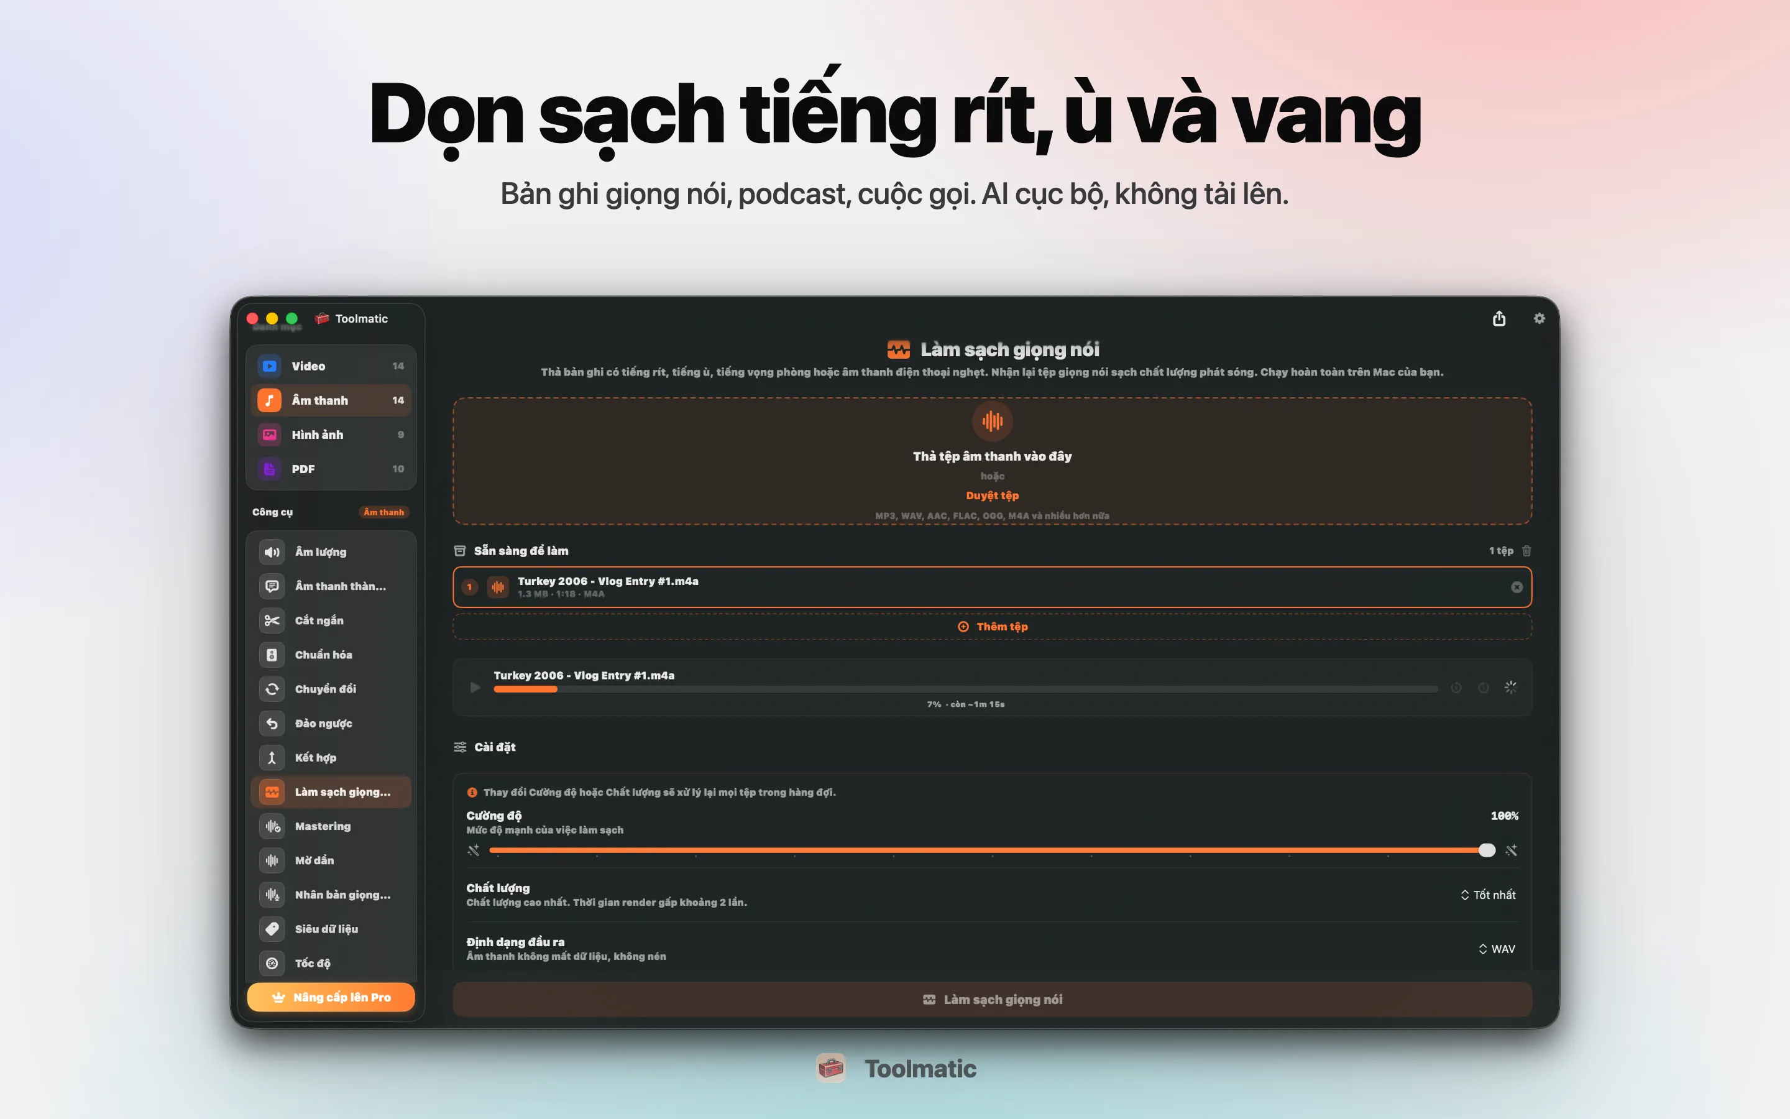The height and width of the screenshot is (1119, 1790).
Task: Open the Kết hợp merge tool
Action: pyautogui.click(x=331, y=758)
